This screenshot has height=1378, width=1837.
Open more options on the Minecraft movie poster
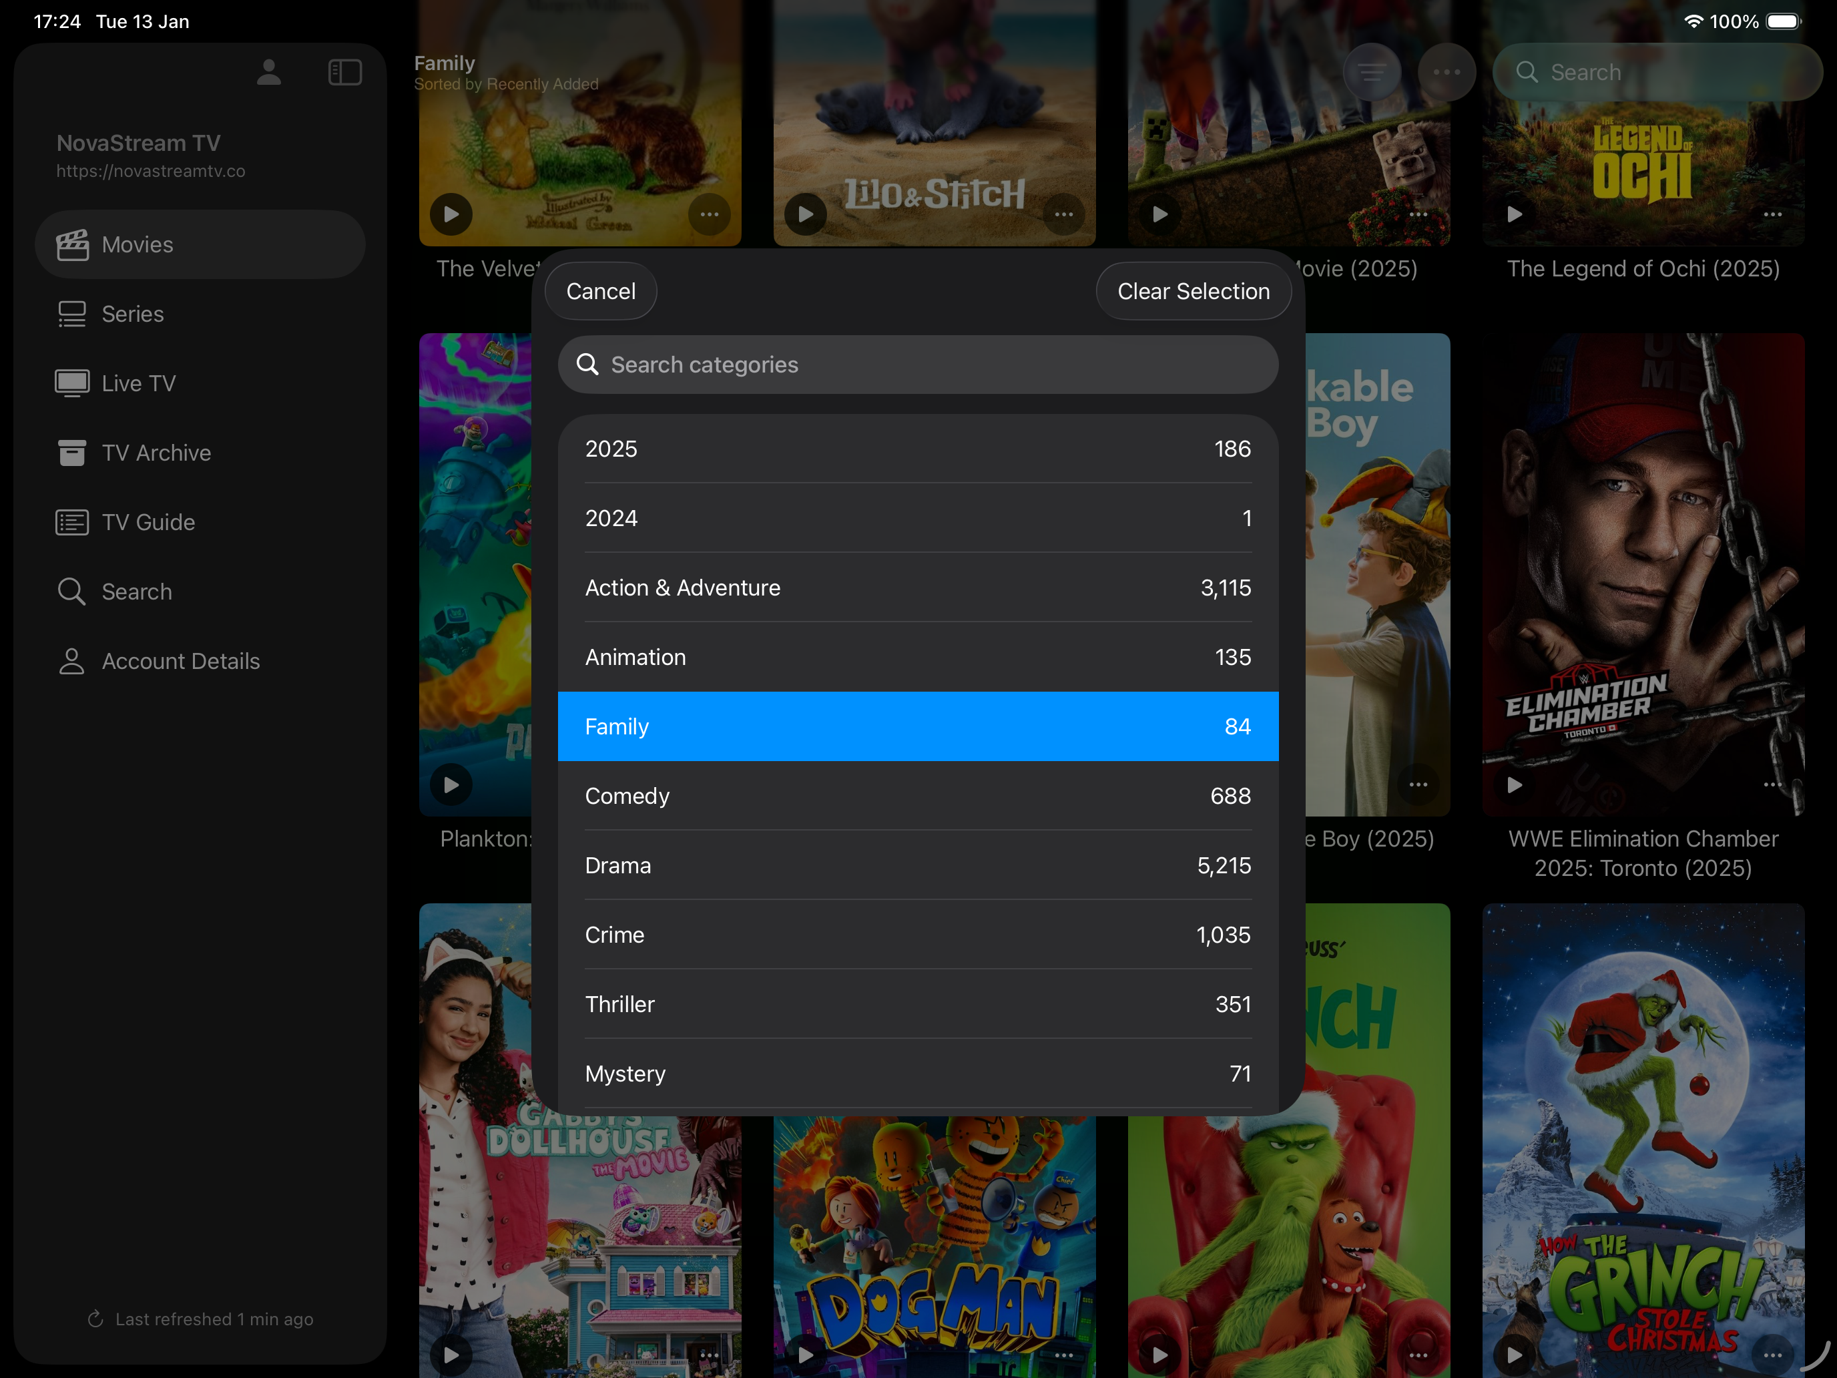[x=1418, y=214]
